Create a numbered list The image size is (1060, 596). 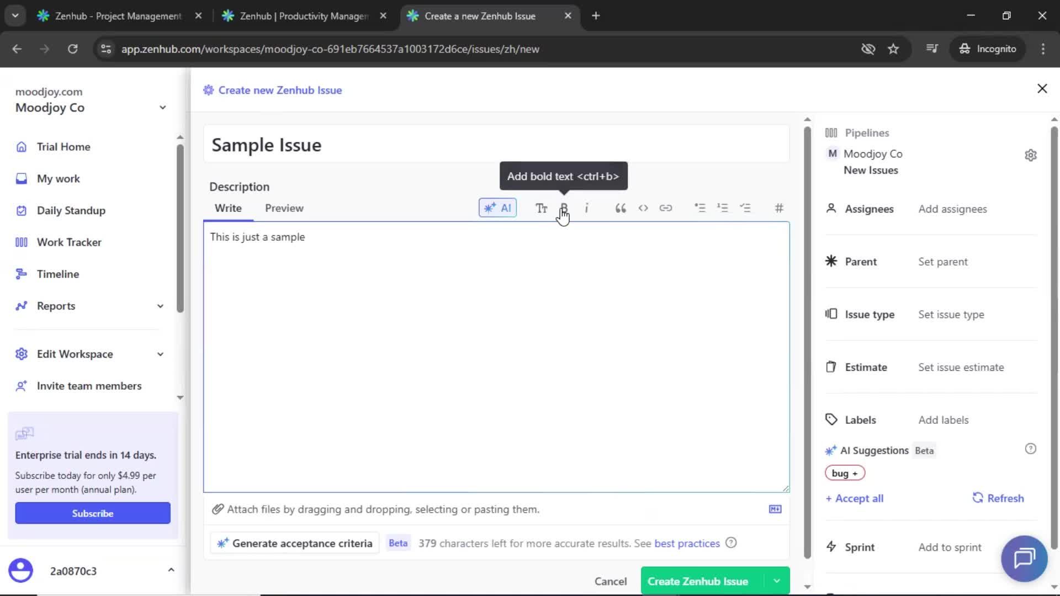click(x=723, y=208)
